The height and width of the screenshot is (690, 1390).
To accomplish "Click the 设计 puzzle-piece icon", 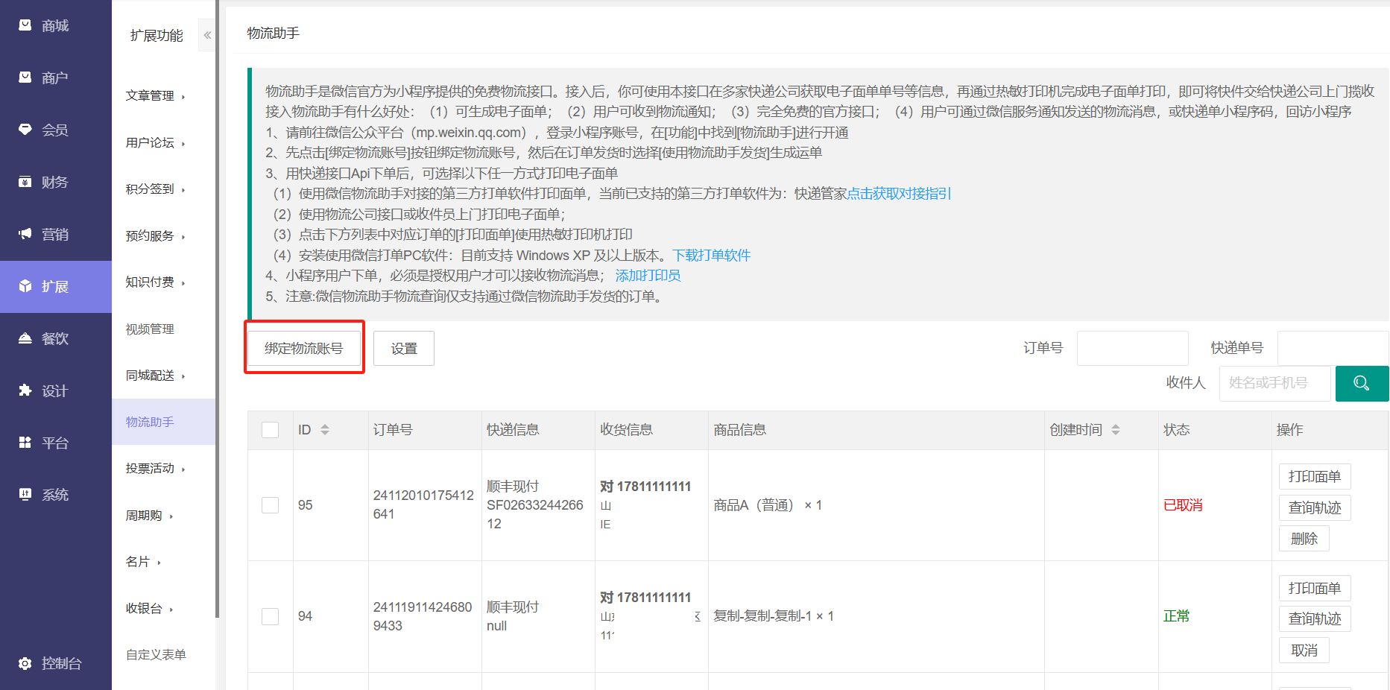I will 25,390.
